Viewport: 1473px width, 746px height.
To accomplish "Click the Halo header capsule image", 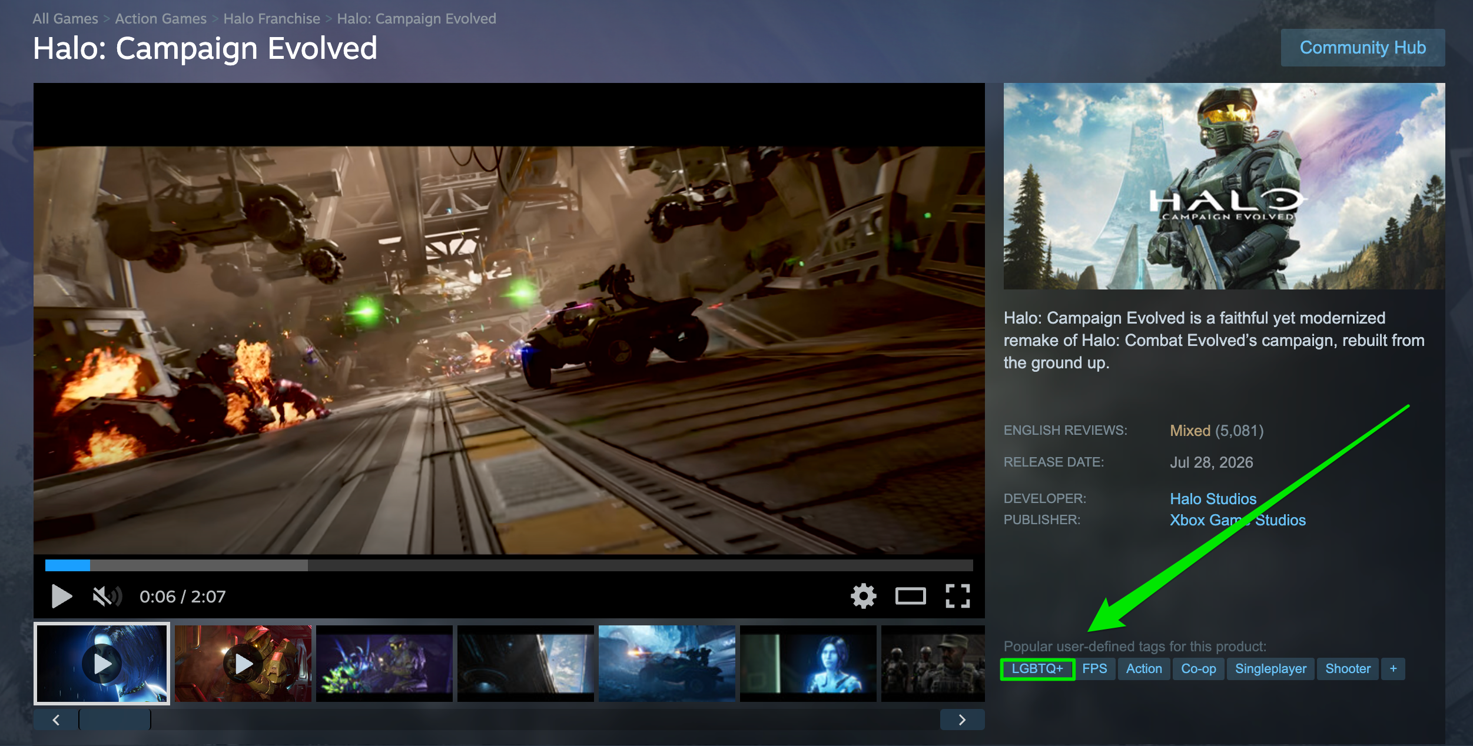I will 1224,186.
